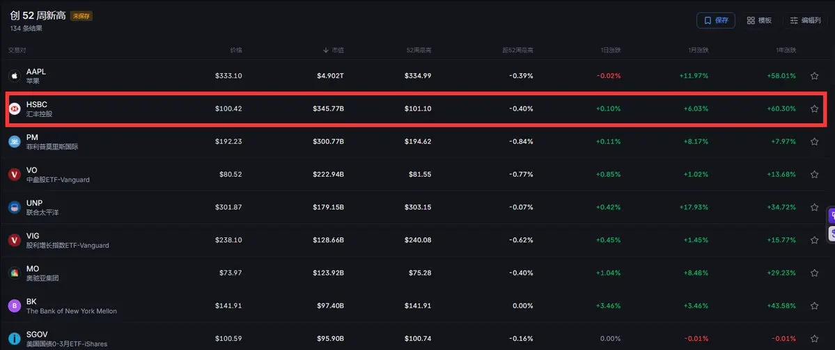Toggle favorite star for UNP row
The image size is (835, 350).
pos(813,207)
